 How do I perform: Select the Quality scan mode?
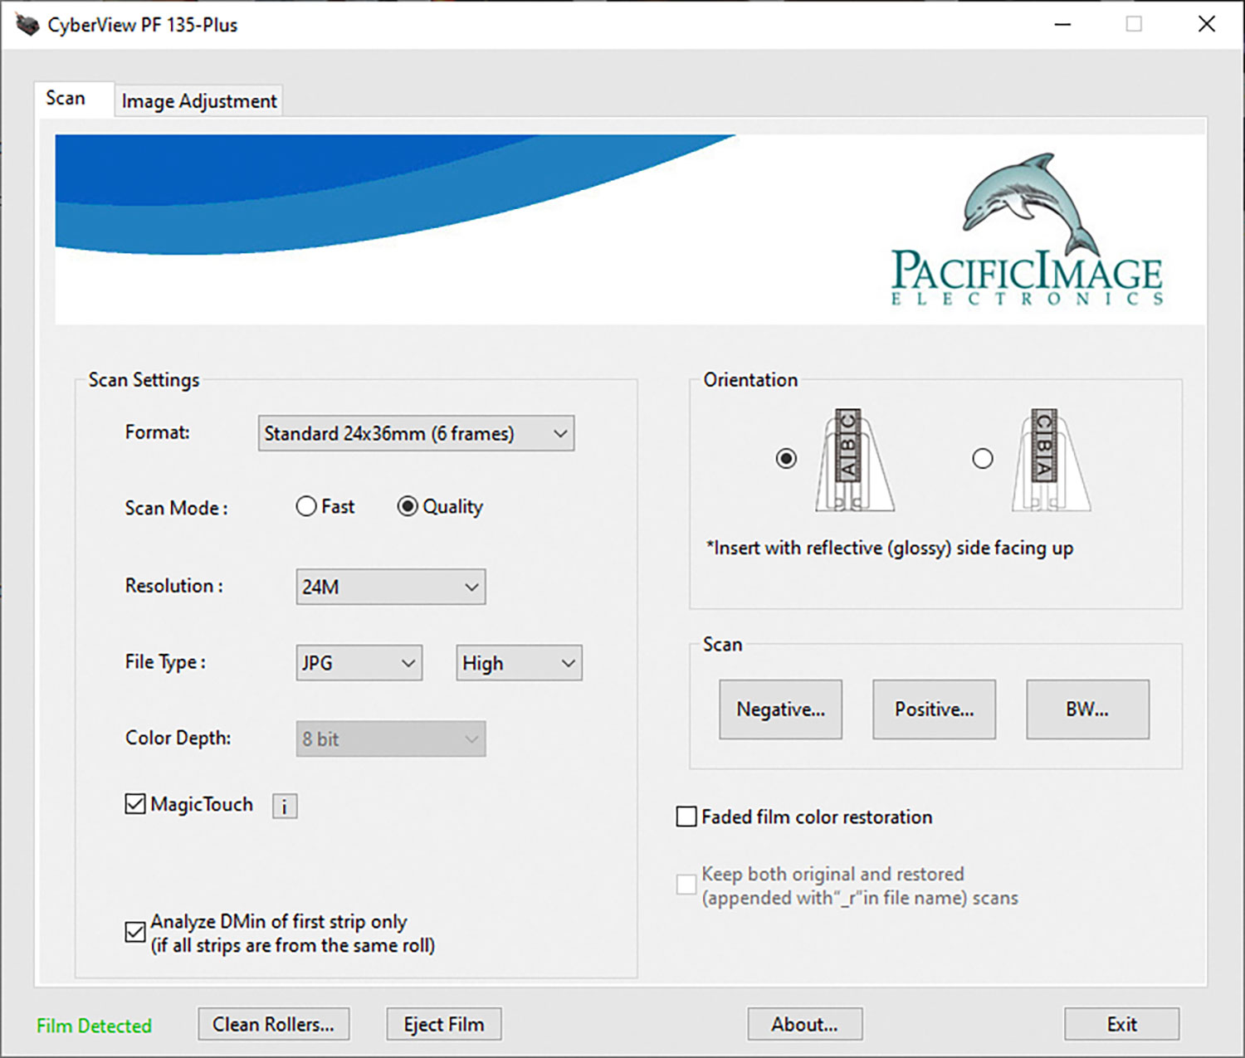(408, 506)
